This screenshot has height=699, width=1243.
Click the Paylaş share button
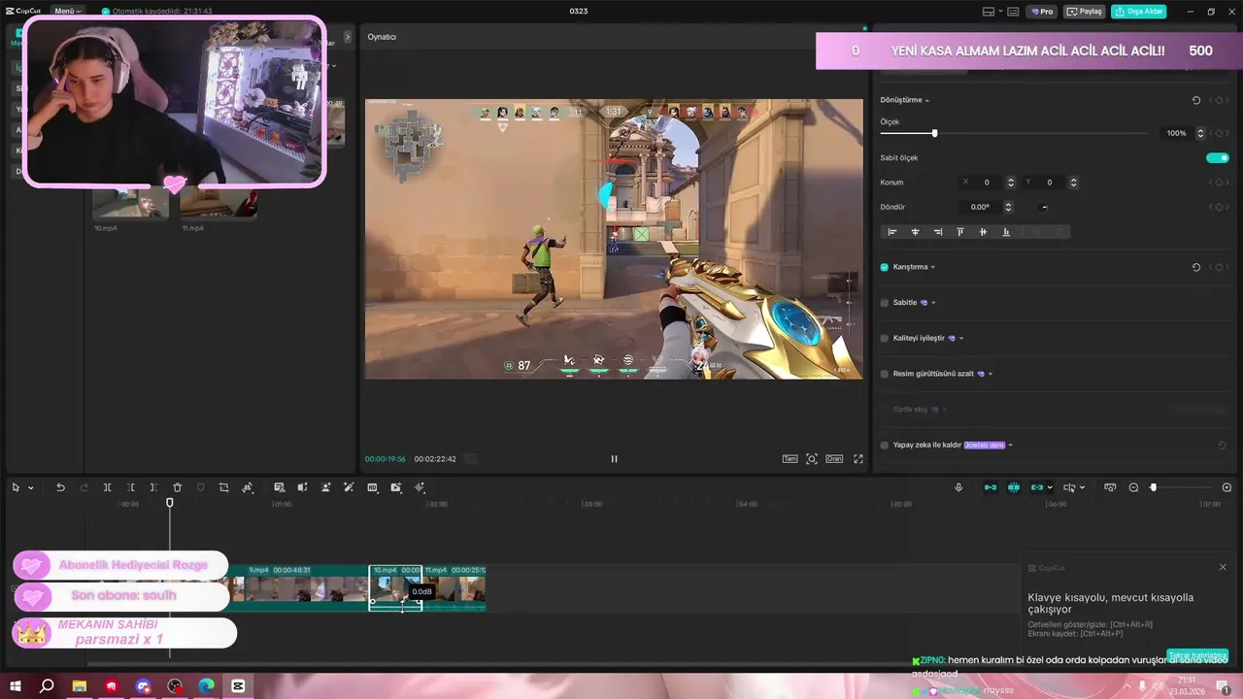click(1085, 12)
